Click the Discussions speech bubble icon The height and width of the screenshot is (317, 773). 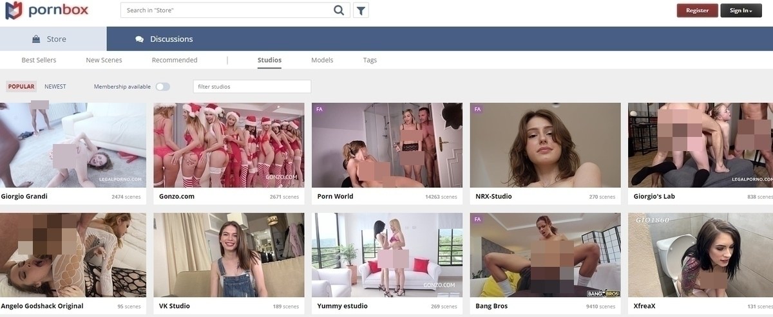[x=140, y=39]
